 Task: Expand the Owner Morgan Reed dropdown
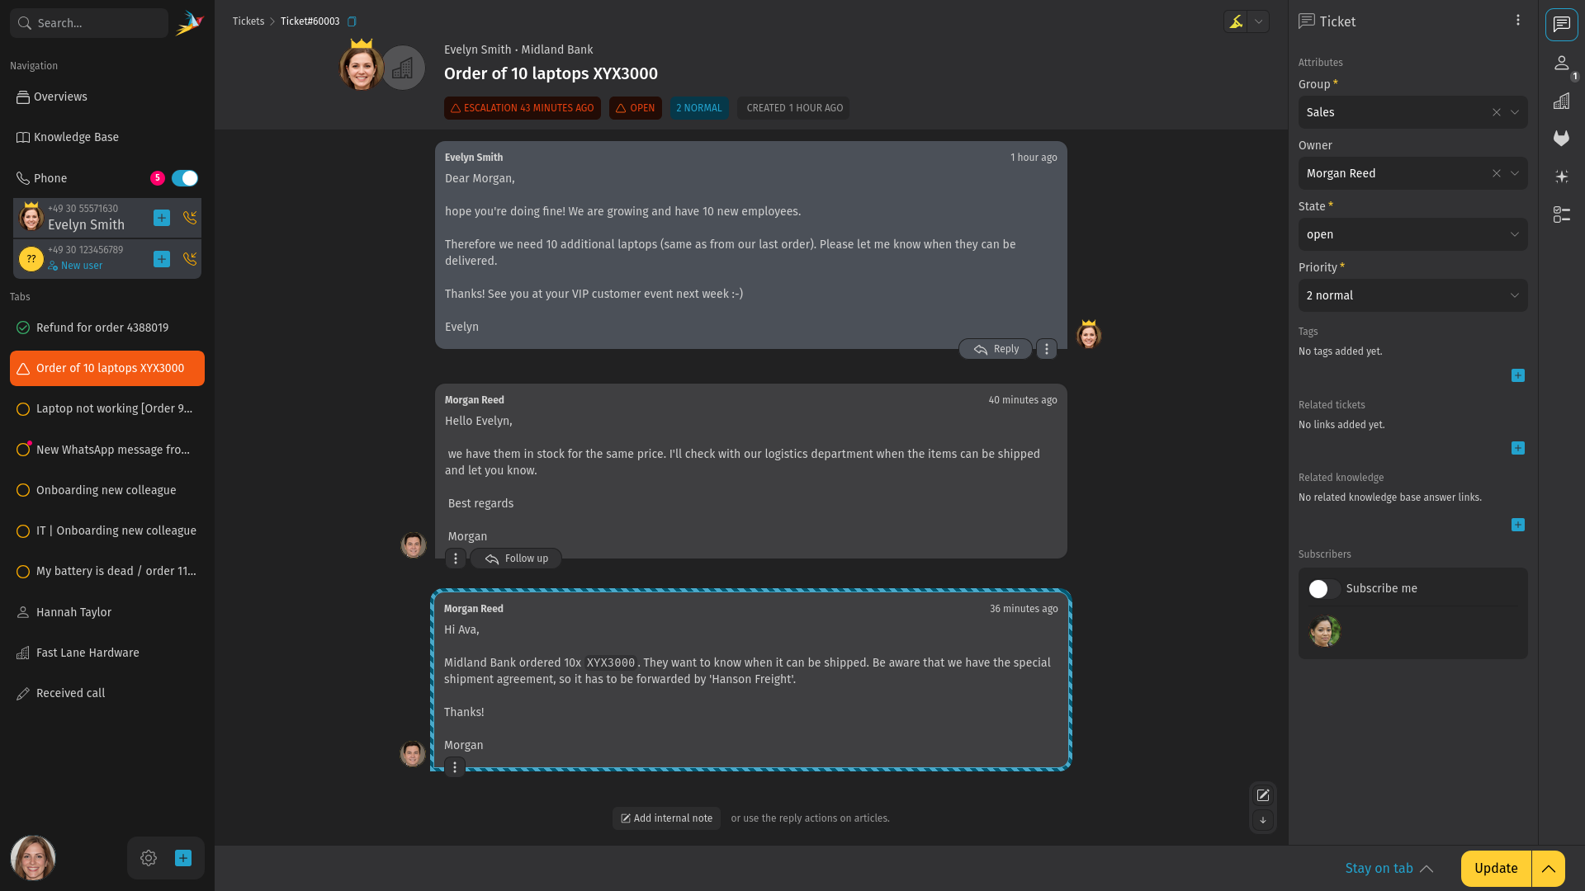point(1514,173)
